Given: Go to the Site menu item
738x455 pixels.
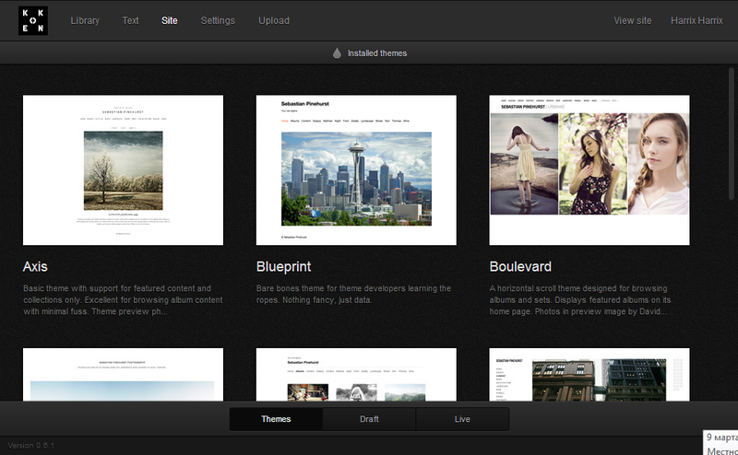Looking at the screenshot, I should tap(170, 20).
